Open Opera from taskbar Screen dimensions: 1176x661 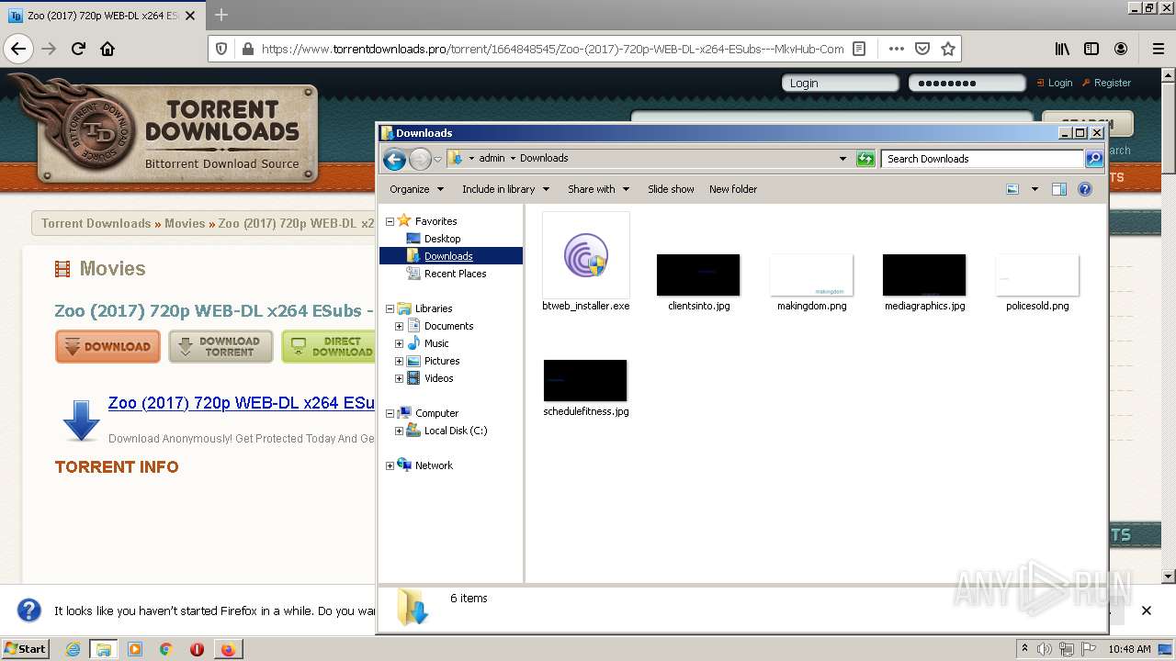coord(197,649)
